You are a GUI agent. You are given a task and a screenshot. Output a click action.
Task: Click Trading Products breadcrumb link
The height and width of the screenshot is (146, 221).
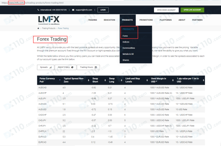pos(49,28)
